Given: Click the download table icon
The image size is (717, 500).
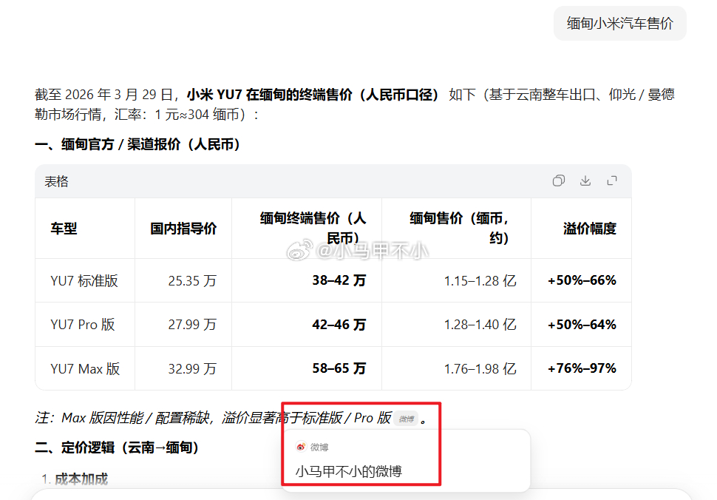Looking at the screenshot, I should click(x=585, y=180).
